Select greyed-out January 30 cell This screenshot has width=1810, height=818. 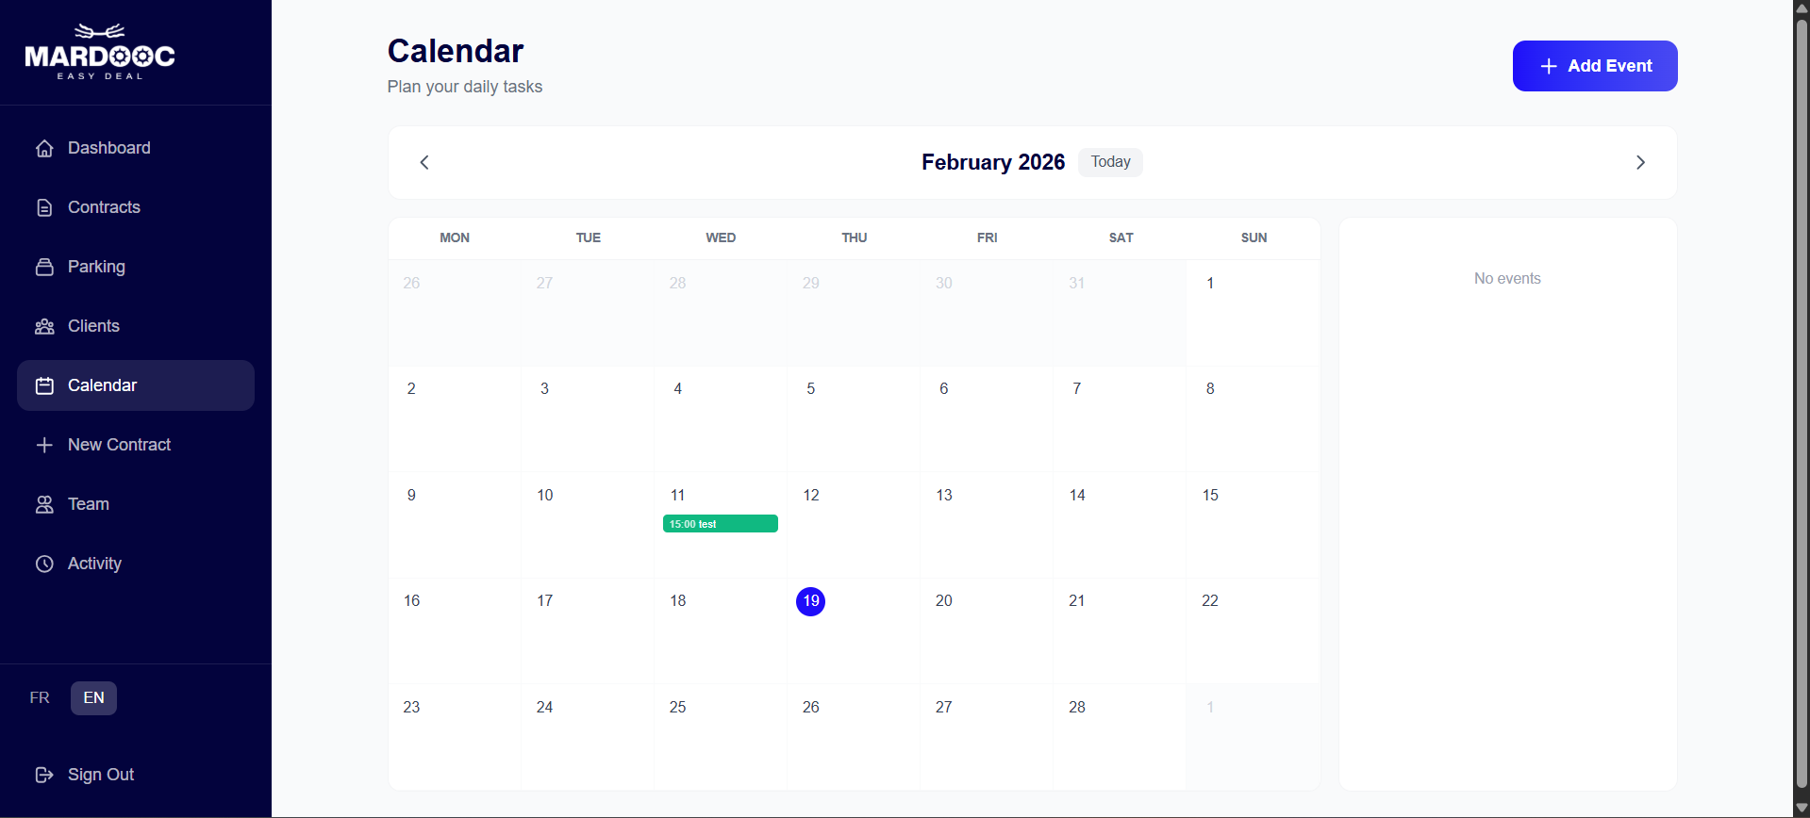(987, 313)
